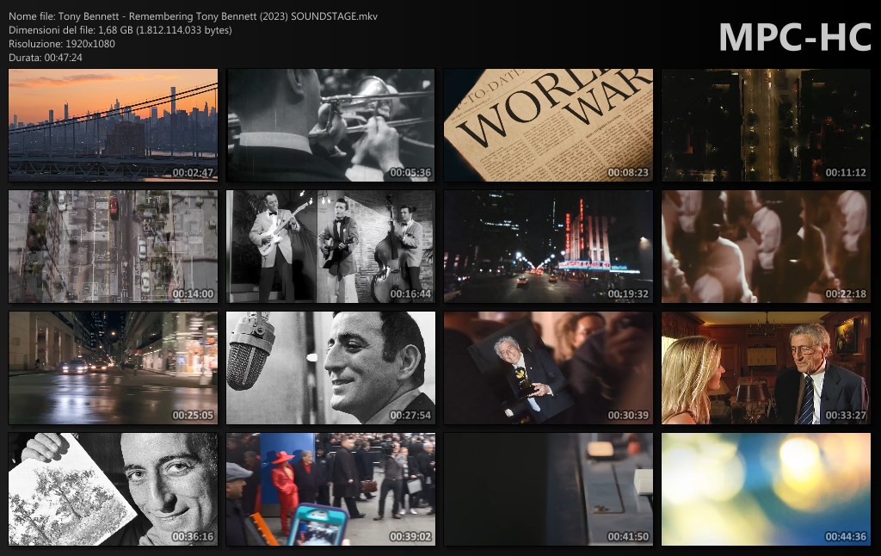Open the Radio City neon night thumbnail
The height and width of the screenshot is (556, 881).
pyautogui.click(x=548, y=246)
